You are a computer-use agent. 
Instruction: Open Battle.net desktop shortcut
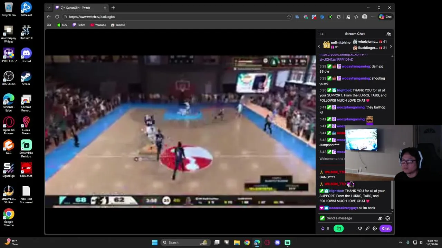[x=26, y=9]
